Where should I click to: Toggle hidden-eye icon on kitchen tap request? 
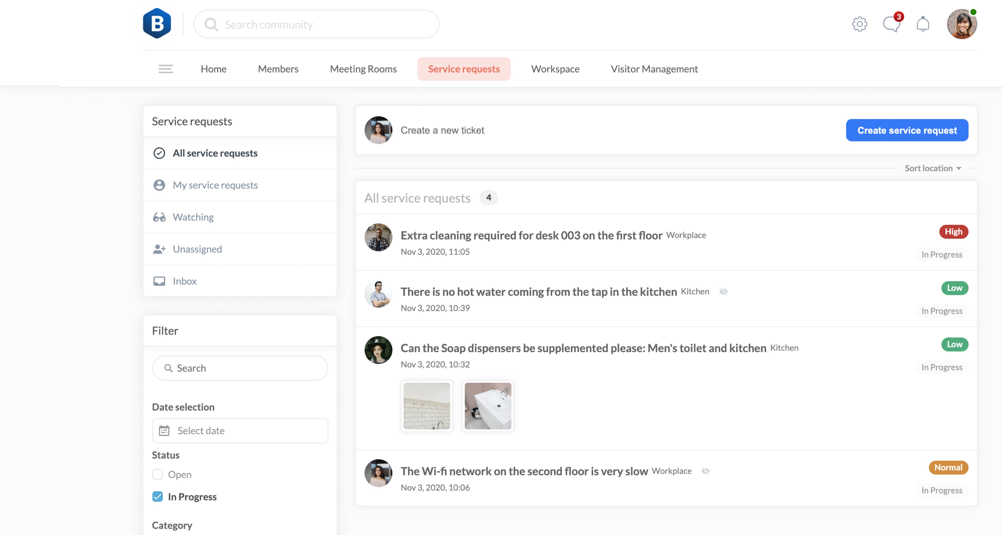723,292
